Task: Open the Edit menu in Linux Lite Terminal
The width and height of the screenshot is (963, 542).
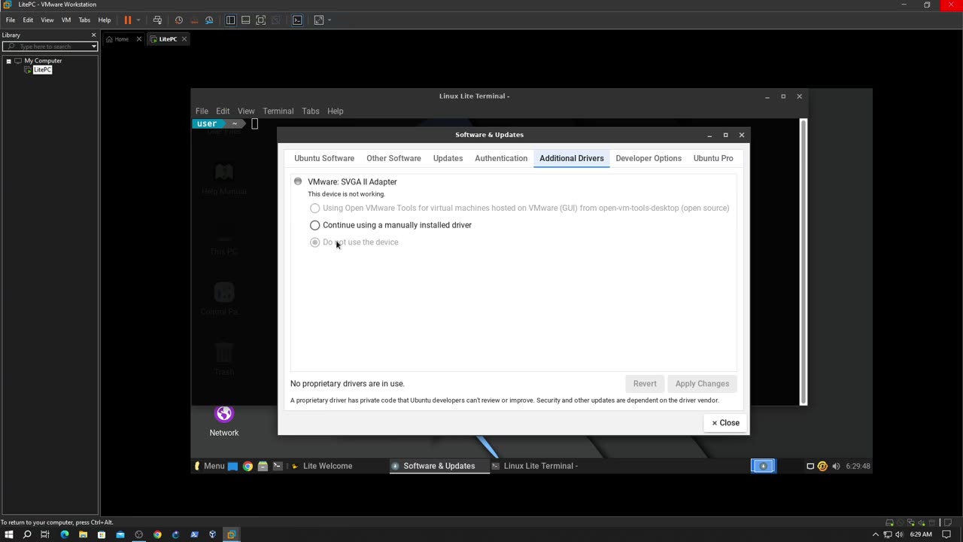Action: pyautogui.click(x=223, y=111)
